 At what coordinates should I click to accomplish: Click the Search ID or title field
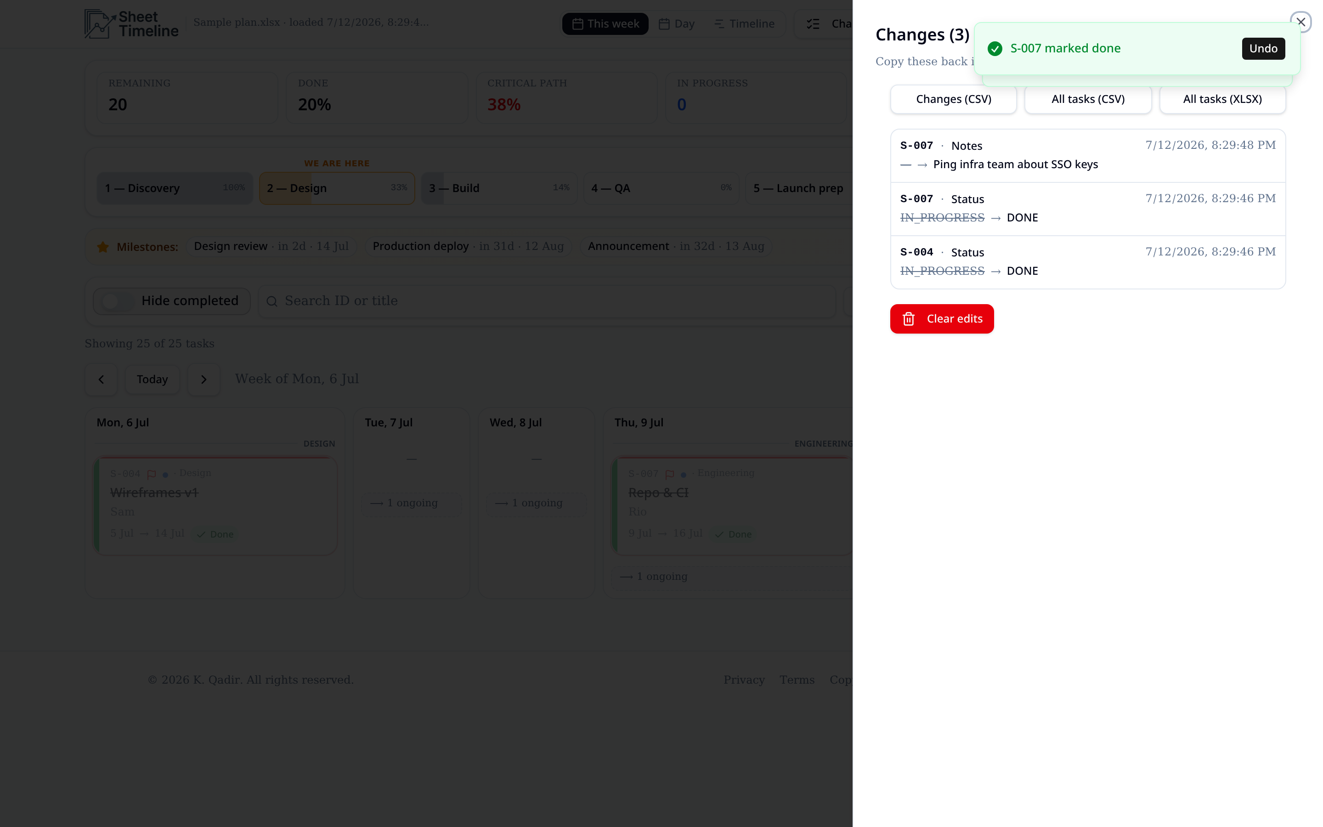(547, 301)
